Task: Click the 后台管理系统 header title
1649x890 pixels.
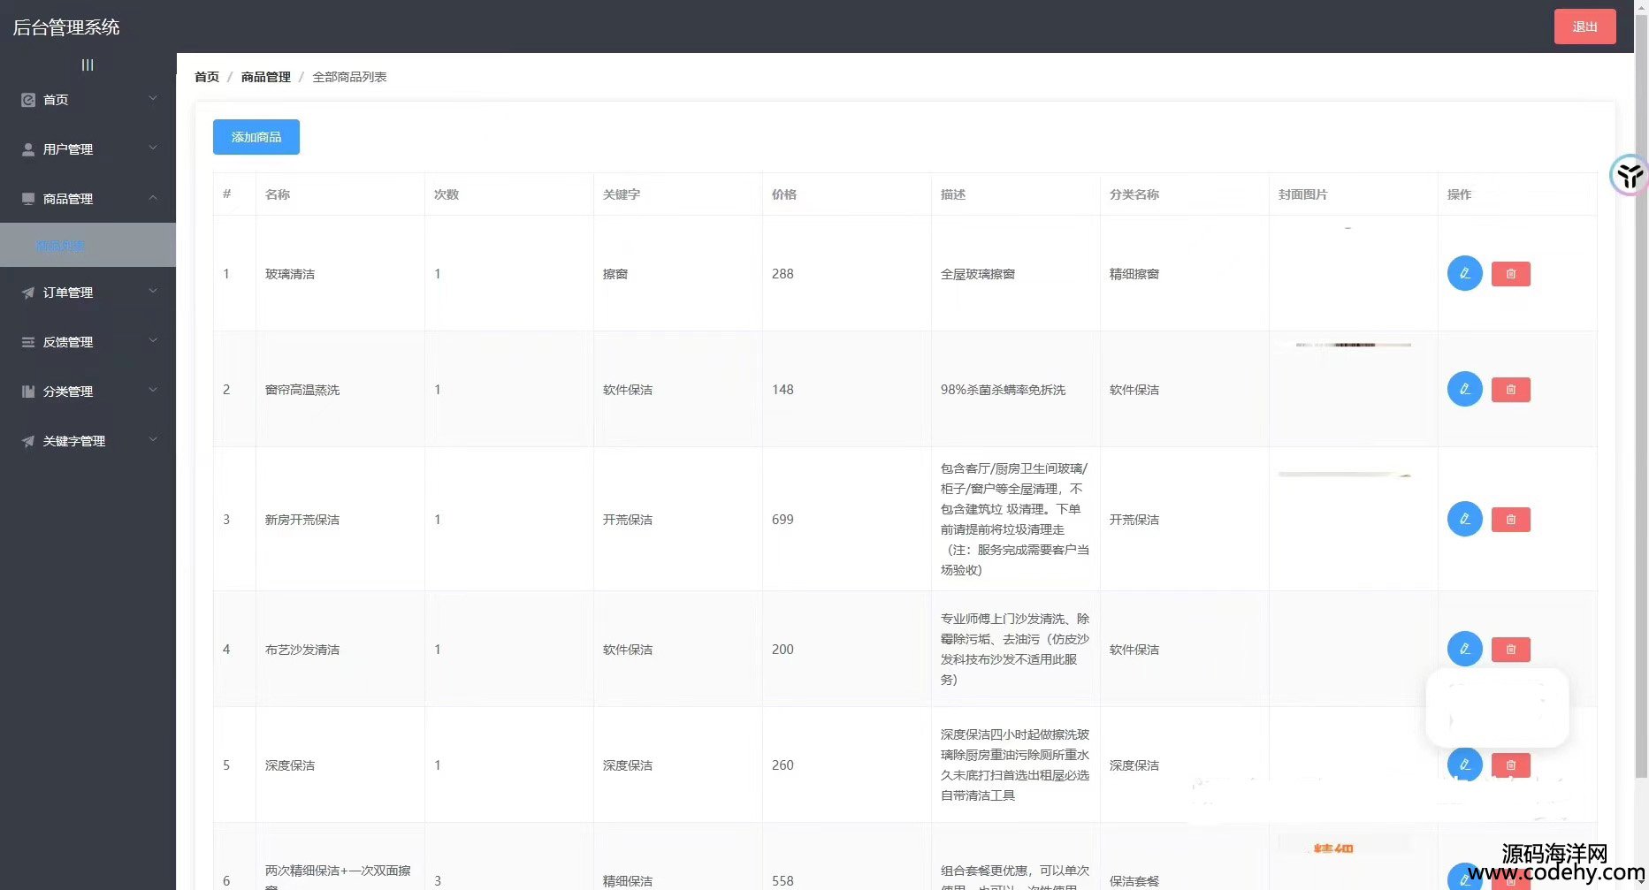Action: pos(66,27)
